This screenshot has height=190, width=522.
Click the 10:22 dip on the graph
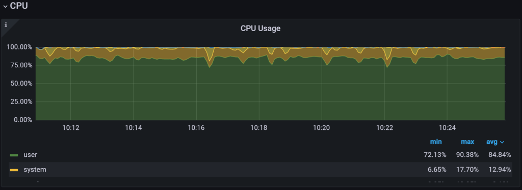click(387, 64)
